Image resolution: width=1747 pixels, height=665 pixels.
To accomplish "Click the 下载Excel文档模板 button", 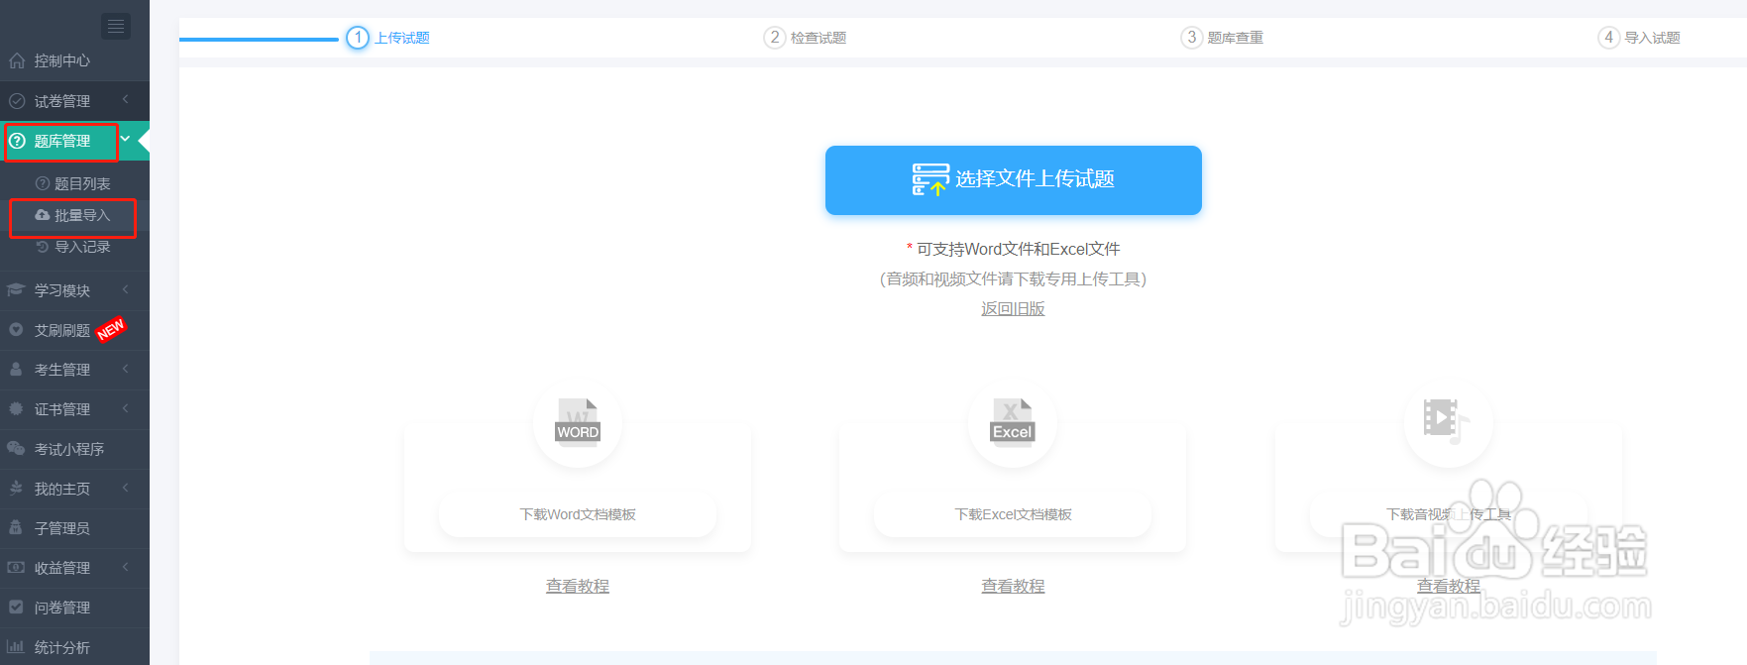I will pyautogui.click(x=1013, y=514).
